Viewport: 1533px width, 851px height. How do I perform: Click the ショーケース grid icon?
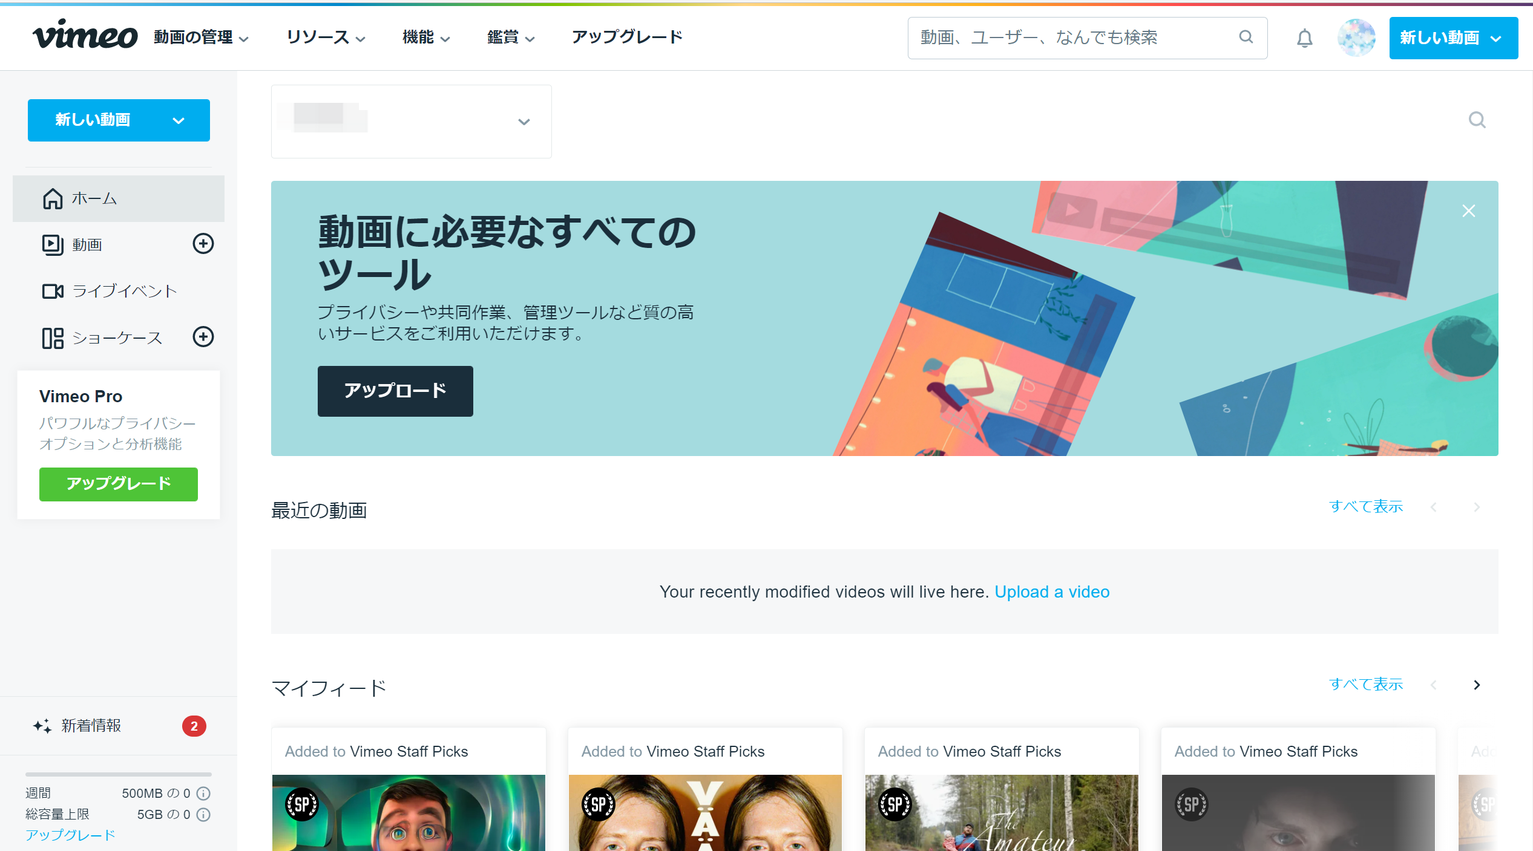click(x=53, y=338)
